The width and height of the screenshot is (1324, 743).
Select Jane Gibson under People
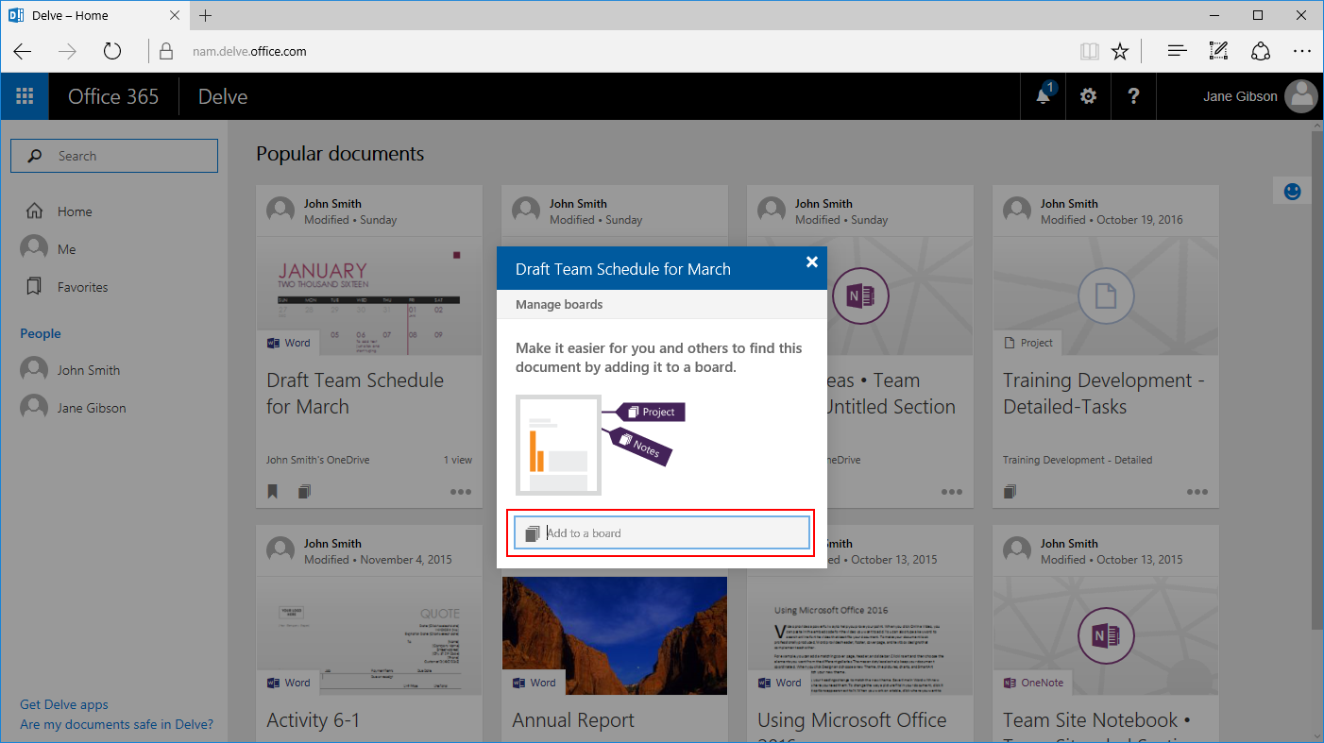pyautogui.click(x=74, y=408)
